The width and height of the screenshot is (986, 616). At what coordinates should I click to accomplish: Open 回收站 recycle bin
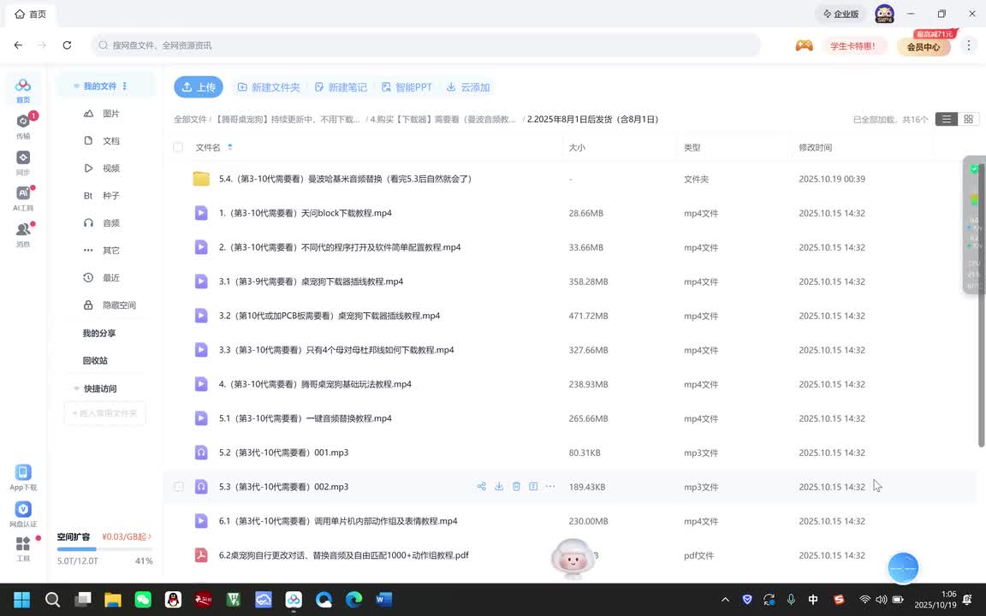[95, 361]
